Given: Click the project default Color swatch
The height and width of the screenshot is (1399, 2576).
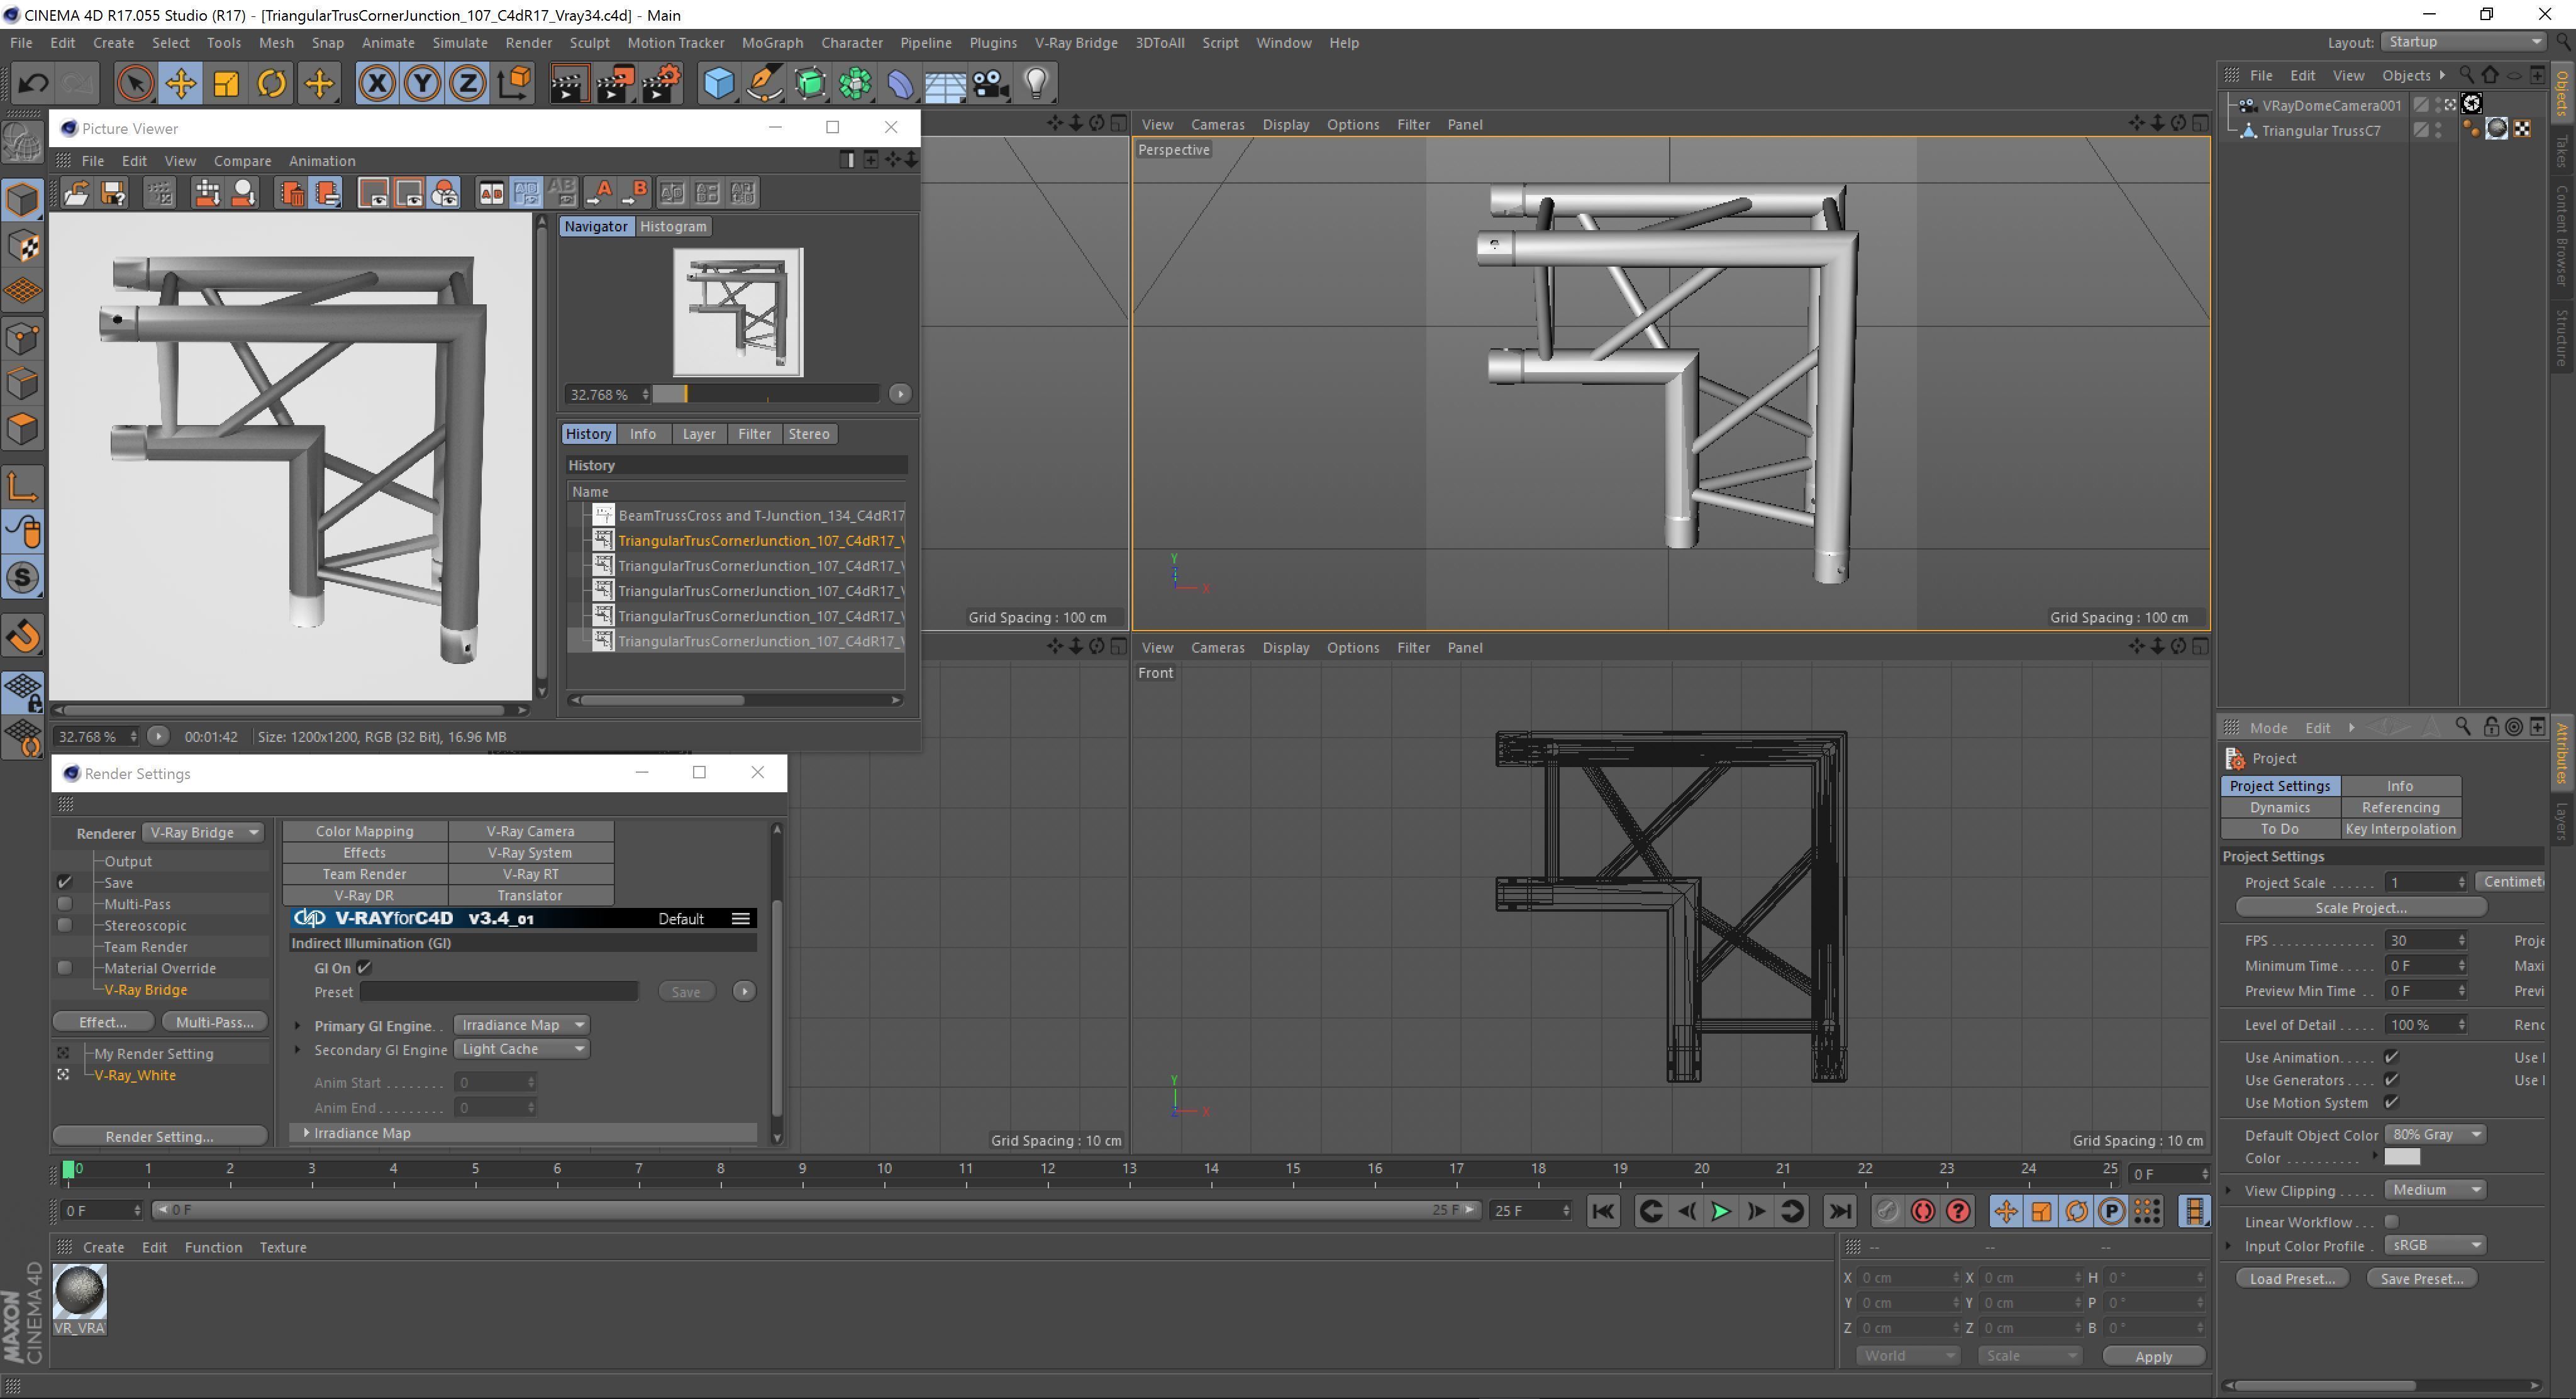Looking at the screenshot, I should pos(2401,1158).
